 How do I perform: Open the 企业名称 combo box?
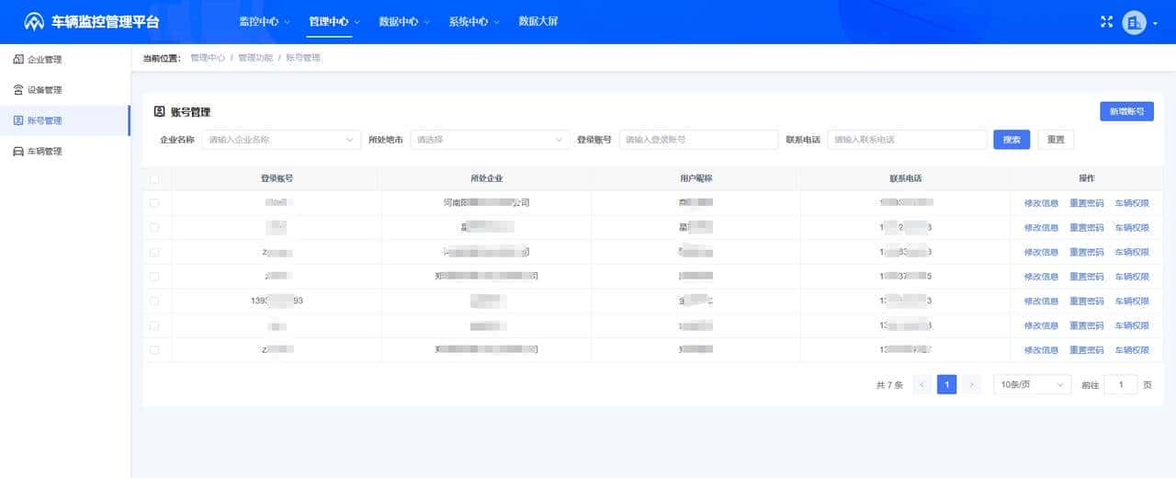pyautogui.click(x=281, y=140)
